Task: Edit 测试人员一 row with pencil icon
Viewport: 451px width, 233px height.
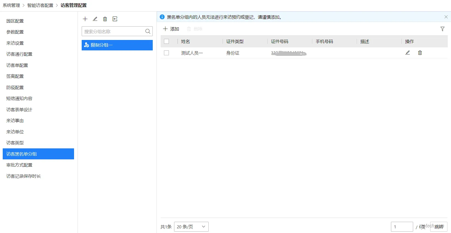Action: pyautogui.click(x=407, y=53)
